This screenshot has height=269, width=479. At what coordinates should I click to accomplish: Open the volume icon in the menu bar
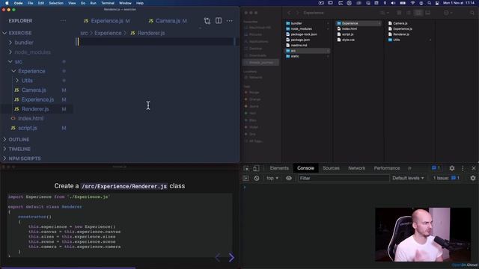[393, 3]
